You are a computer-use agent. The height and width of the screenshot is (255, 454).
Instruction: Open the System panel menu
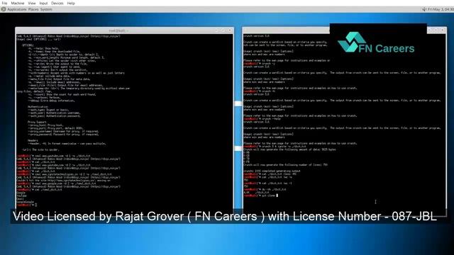pos(46,9)
